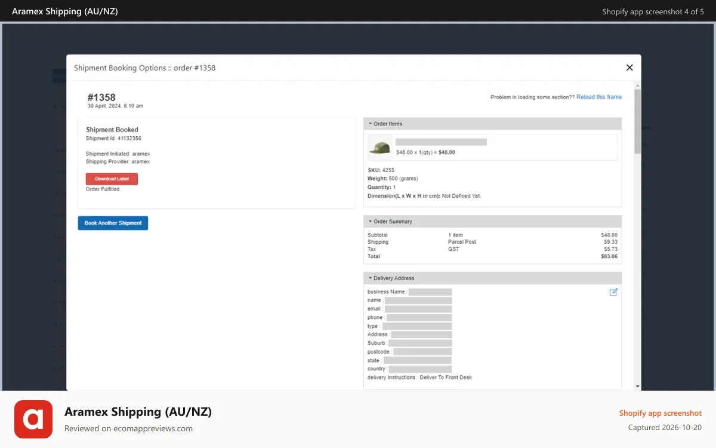The width and height of the screenshot is (716, 448).
Task: Select the Shipment Id: 41132356 text
Action: click(113, 139)
